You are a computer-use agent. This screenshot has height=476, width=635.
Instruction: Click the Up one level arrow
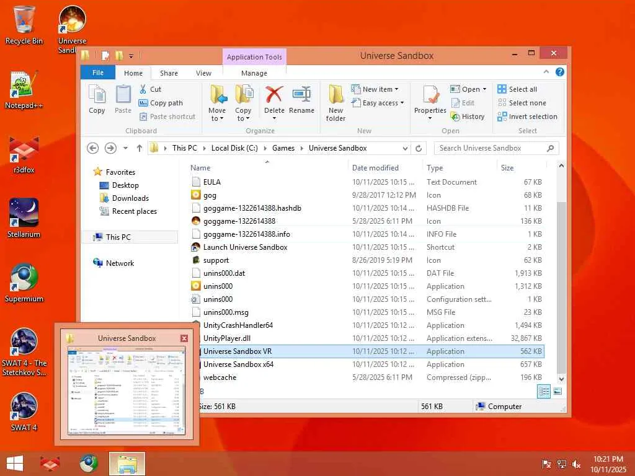point(140,148)
